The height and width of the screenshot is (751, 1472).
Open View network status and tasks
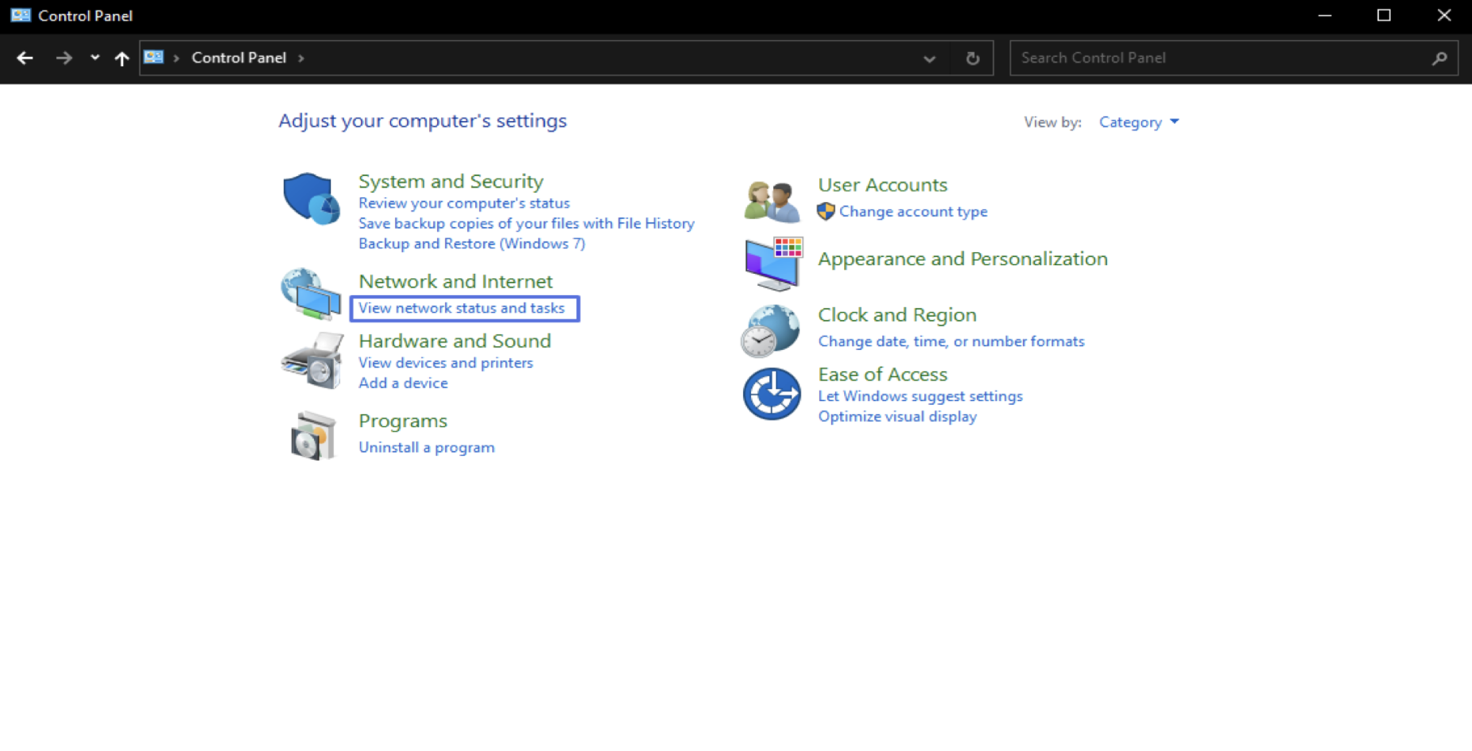point(461,308)
